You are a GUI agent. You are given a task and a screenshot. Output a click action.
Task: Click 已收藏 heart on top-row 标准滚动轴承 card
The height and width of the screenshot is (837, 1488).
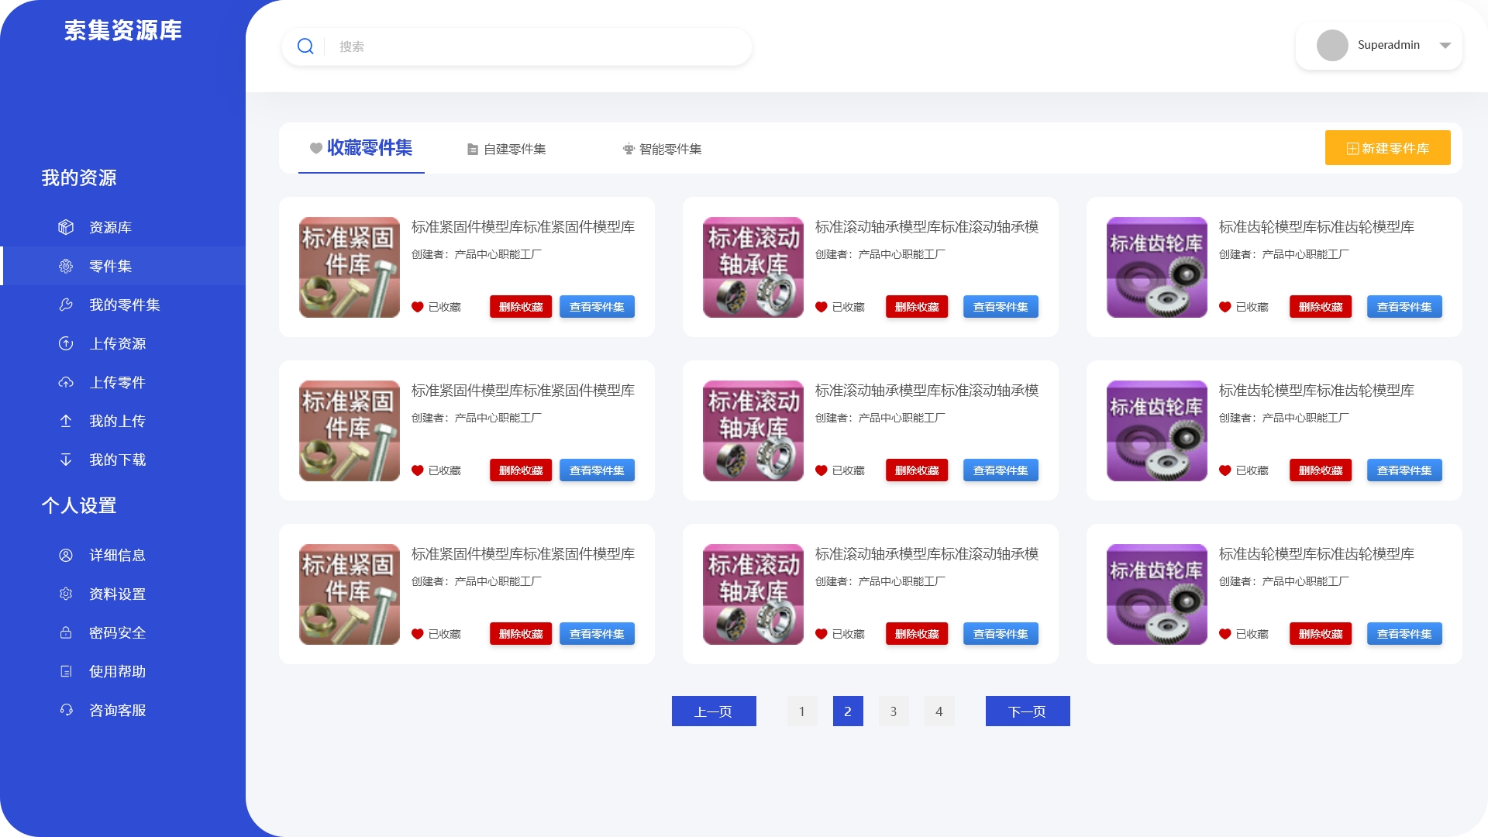point(821,307)
